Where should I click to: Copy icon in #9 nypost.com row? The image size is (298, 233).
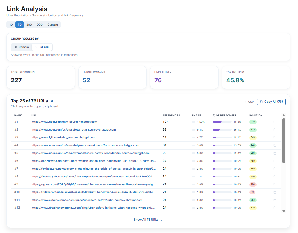274,184
